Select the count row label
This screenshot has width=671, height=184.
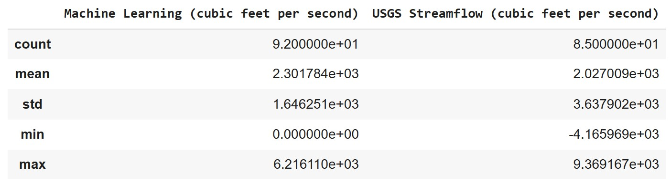coord(33,44)
